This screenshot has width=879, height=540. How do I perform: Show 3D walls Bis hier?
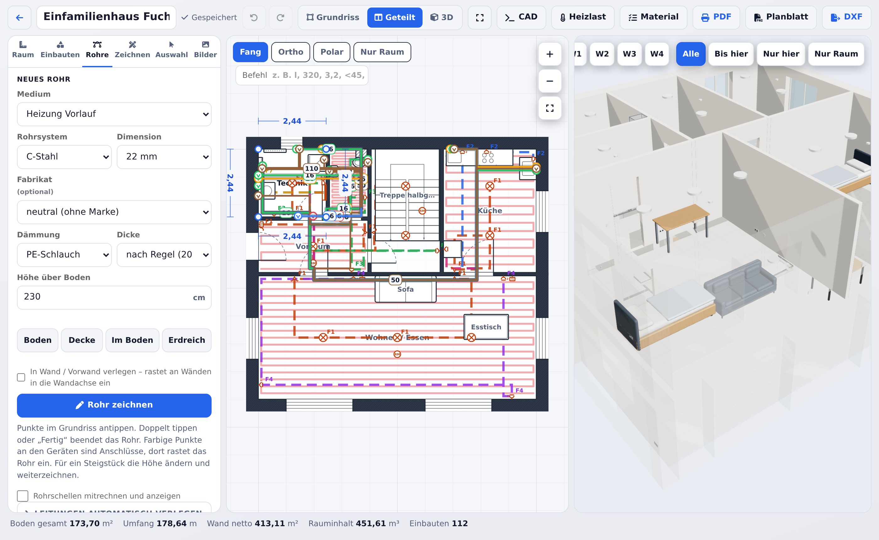[x=731, y=54]
